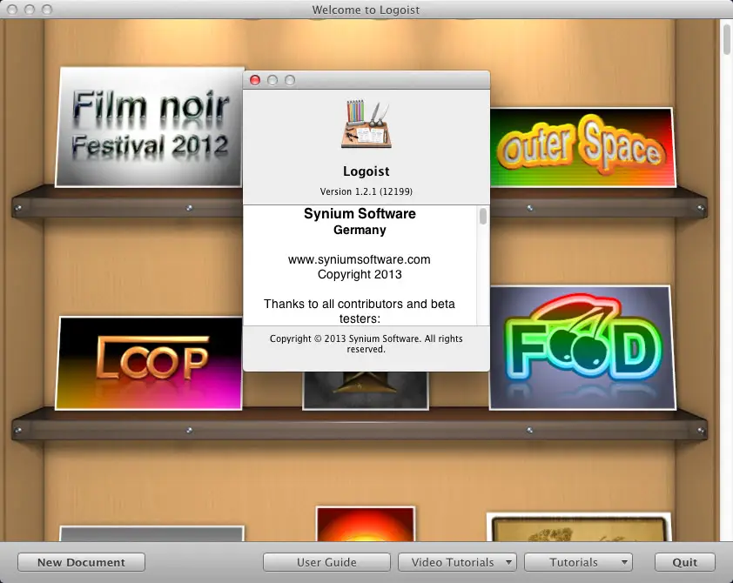
Task: Open the FOOD cherry logo template
Action: point(582,348)
